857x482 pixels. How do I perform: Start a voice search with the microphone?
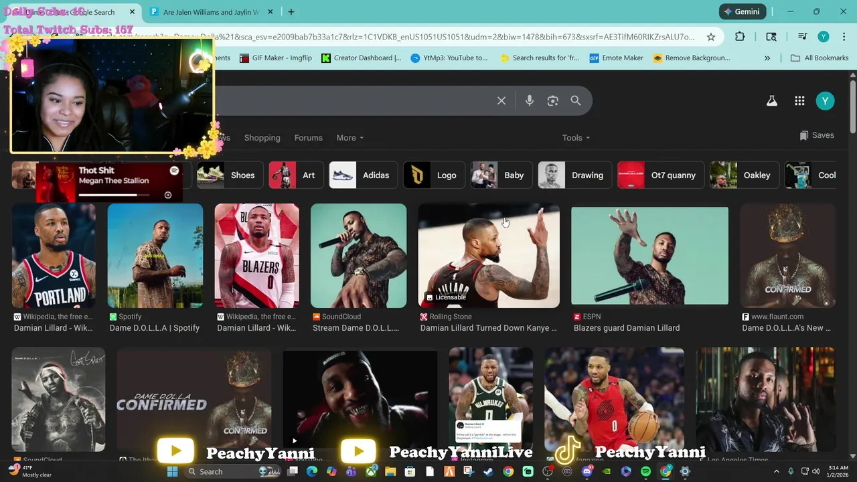[x=530, y=100]
